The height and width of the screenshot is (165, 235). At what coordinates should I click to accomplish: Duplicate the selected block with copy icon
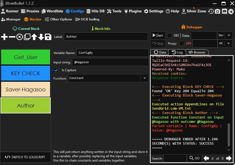pyautogui.click(x=27, y=37)
